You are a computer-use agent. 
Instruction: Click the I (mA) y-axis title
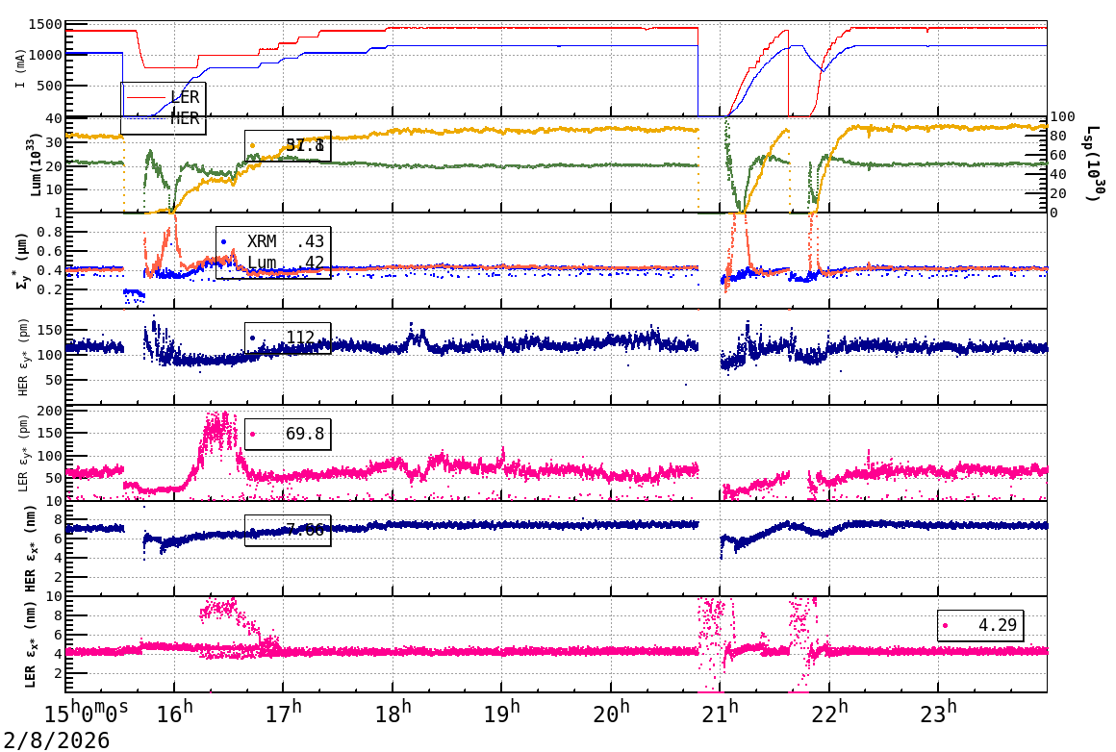[20, 69]
